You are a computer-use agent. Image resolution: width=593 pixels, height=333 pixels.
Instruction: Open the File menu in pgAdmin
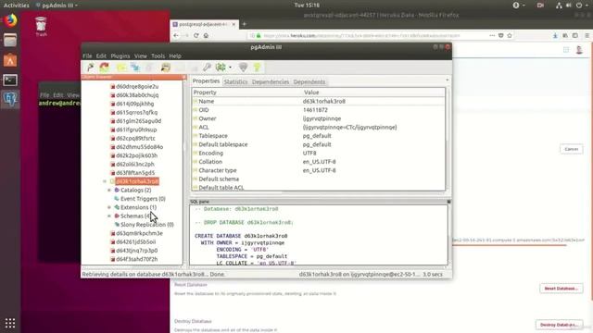click(x=87, y=55)
